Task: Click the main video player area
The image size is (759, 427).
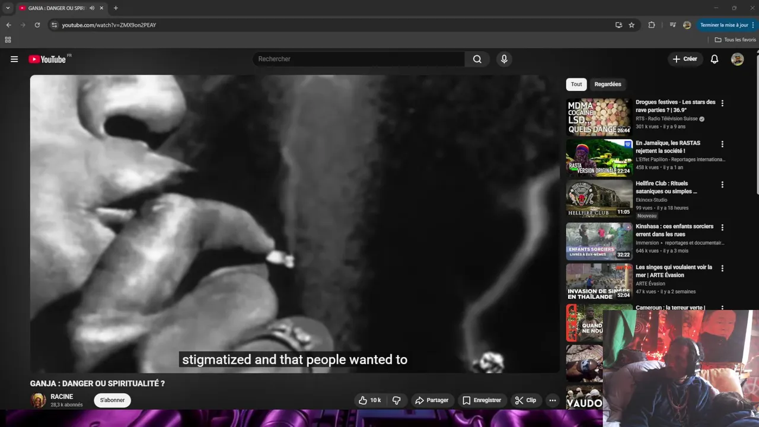Action: click(x=295, y=224)
